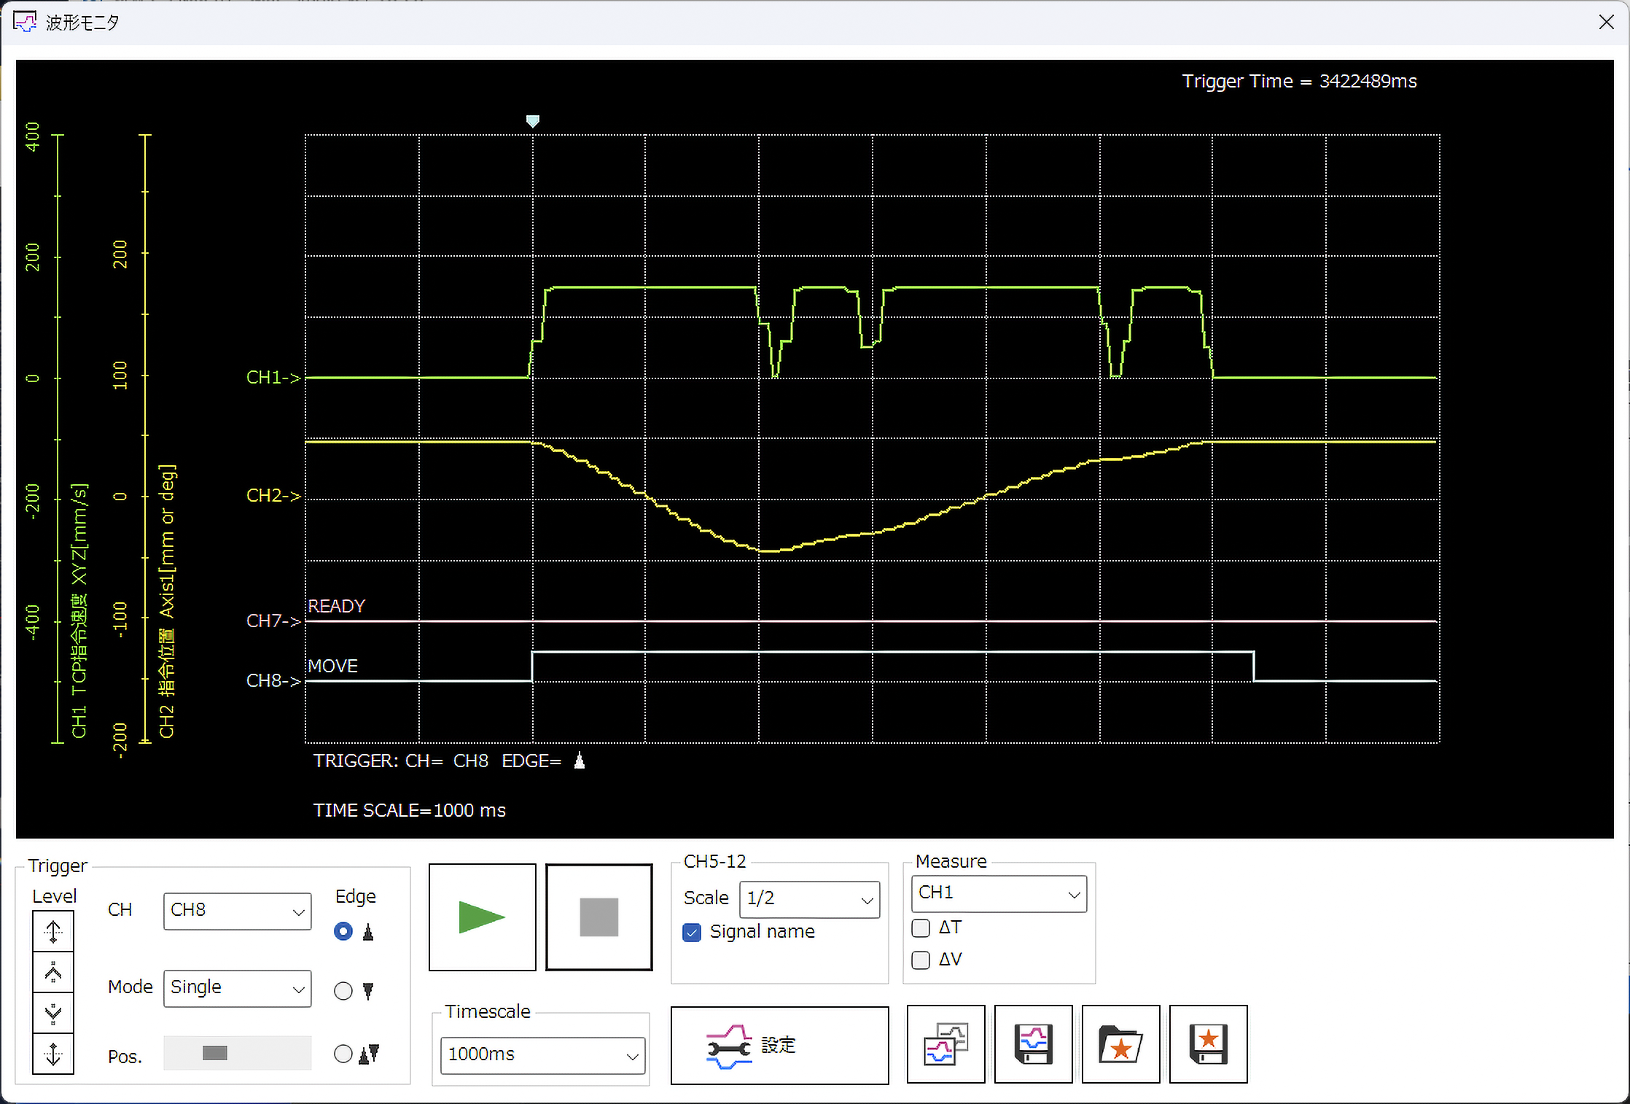The width and height of the screenshot is (1630, 1104).
Task: Select both edges trigger radio button
Action: tap(343, 1054)
